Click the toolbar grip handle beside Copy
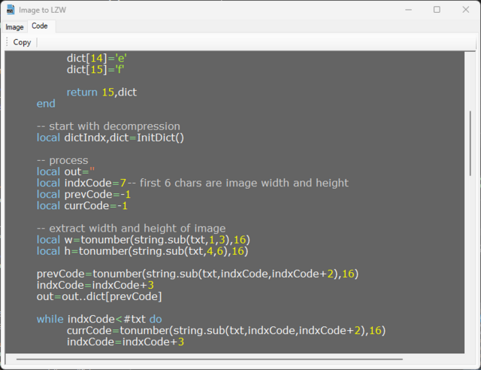The width and height of the screenshot is (481, 370). (7, 42)
